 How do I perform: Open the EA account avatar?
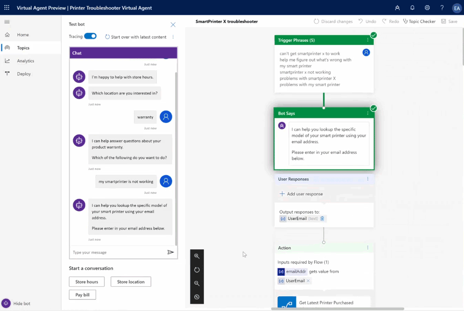(x=457, y=8)
